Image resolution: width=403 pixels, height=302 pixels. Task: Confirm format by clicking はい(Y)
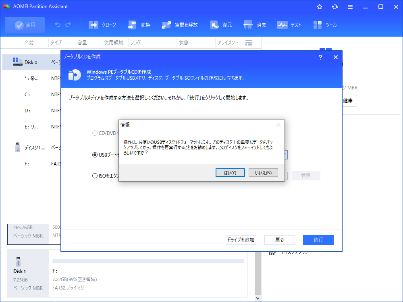pos(230,173)
